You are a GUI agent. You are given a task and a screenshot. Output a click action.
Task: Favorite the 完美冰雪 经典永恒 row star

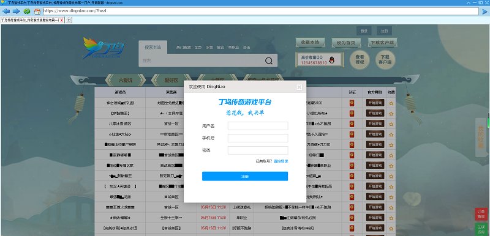pyautogui.click(x=391, y=228)
